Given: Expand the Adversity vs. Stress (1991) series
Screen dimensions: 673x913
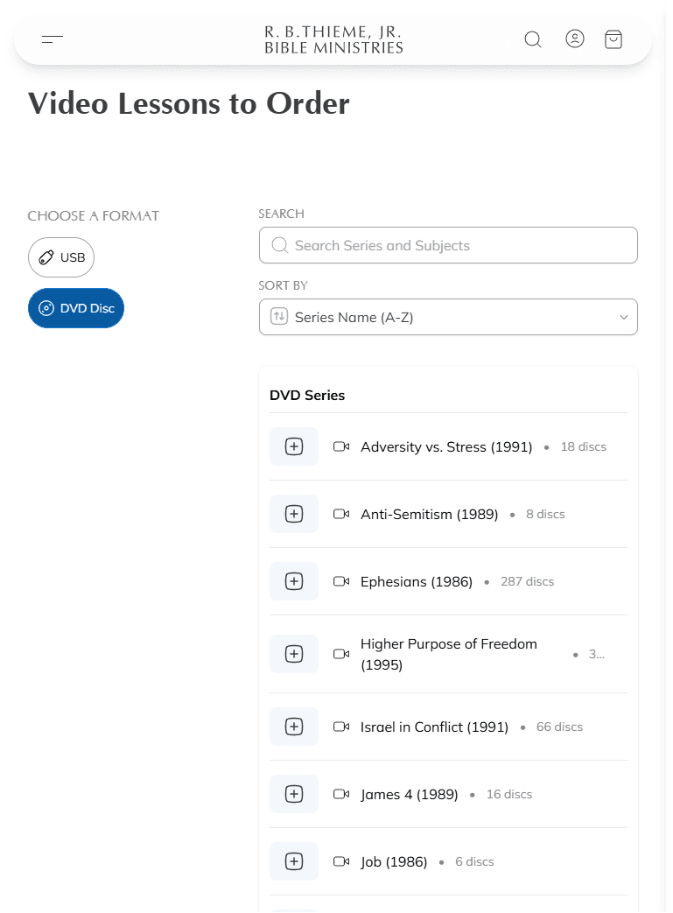Looking at the screenshot, I should pyautogui.click(x=293, y=446).
